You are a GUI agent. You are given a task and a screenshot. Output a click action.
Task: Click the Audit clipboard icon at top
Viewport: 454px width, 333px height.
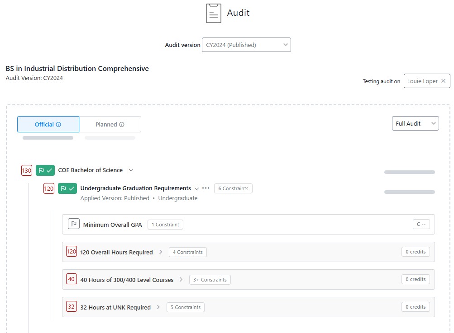[x=213, y=13]
